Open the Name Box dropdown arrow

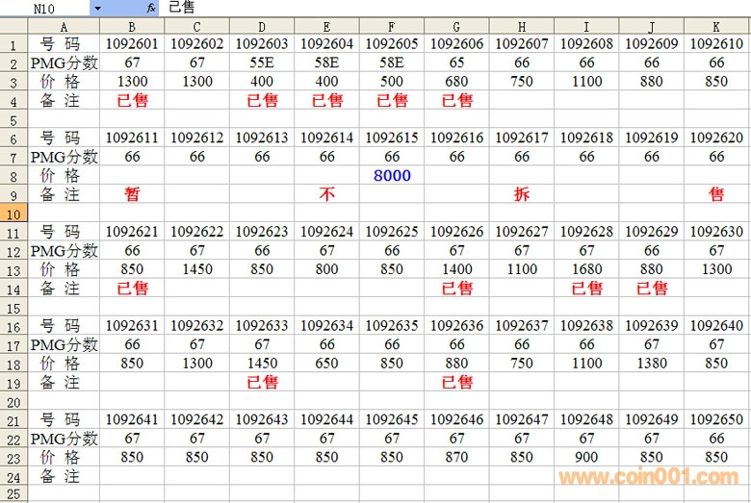click(x=97, y=8)
